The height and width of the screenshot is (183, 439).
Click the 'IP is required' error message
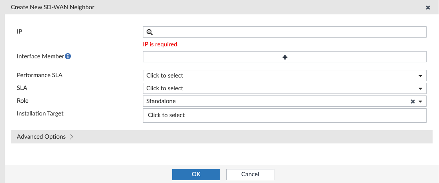click(160, 44)
